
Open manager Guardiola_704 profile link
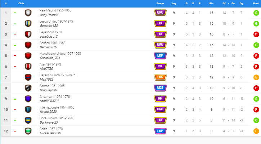pyautogui.click(x=50, y=58)
